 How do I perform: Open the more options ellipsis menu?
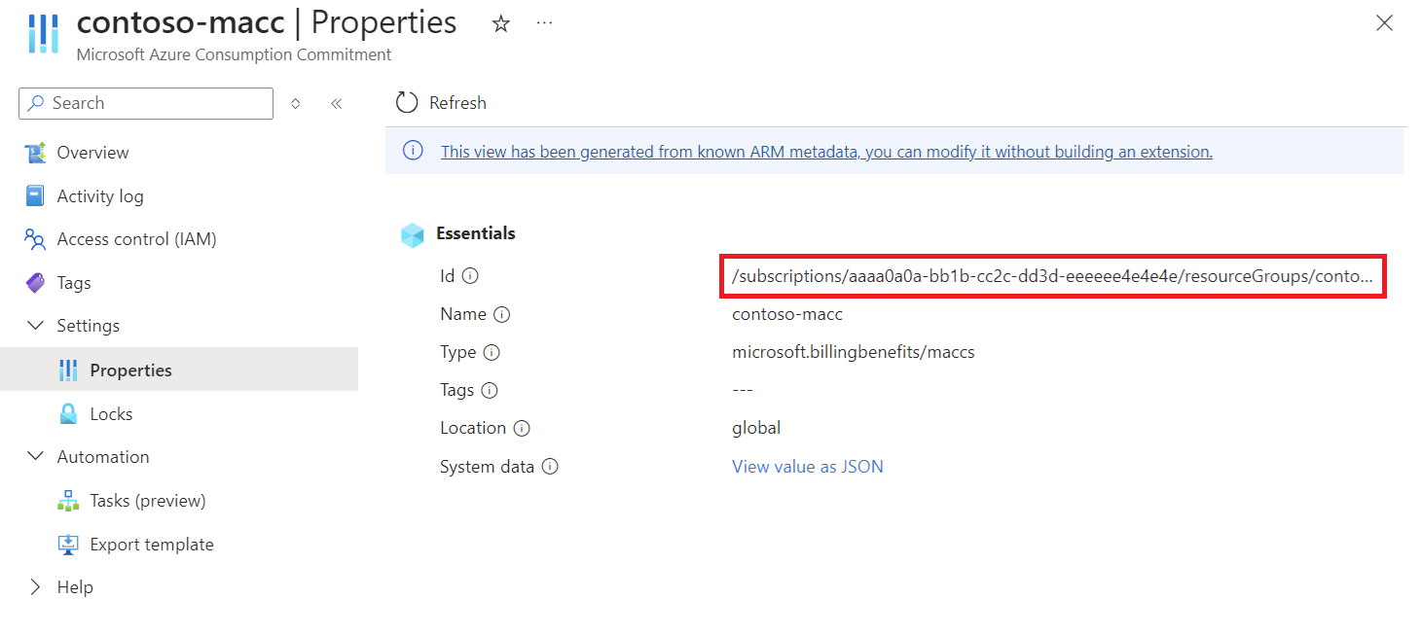tap(545, 23)
